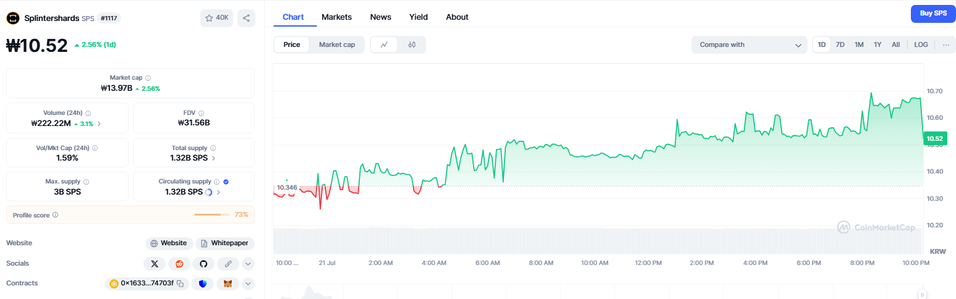The width and height of the screenshot is (956, 299).
Task: Expand Volume (24h) details arrow
Action: 99,124
